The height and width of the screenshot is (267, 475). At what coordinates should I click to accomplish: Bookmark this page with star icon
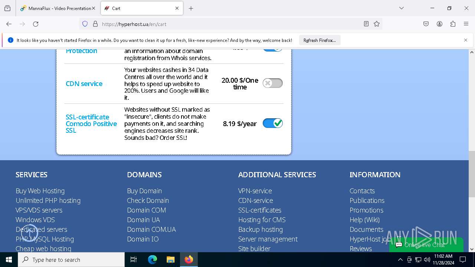377,24
